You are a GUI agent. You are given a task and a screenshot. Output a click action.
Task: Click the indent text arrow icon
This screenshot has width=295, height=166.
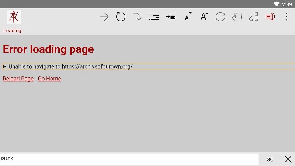point(170,17)
